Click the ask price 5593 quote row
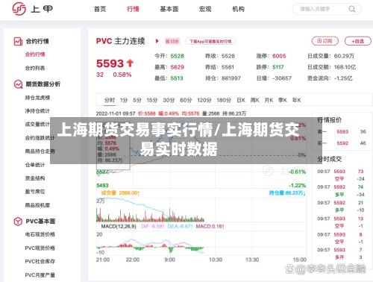This screenshot has width=373, height=282. click(x=342, y=132)
